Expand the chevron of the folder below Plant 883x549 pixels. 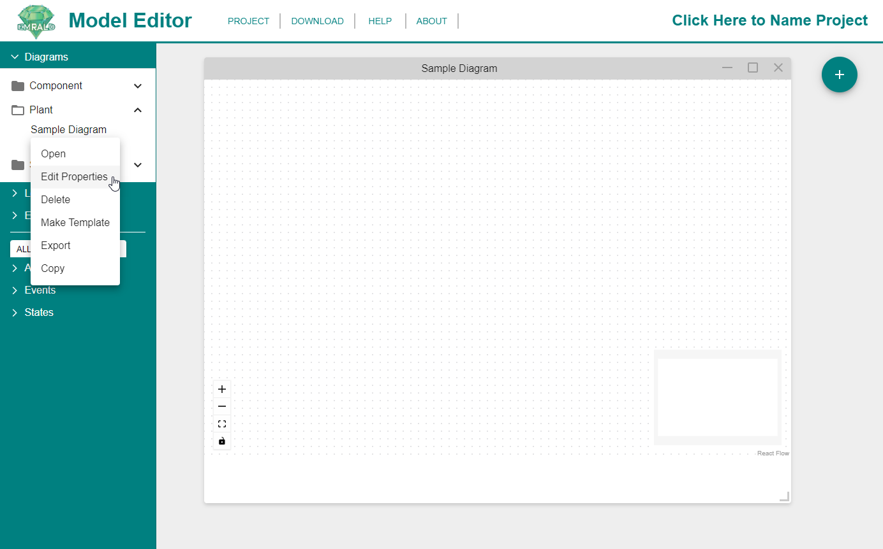[x=138, y=164]
